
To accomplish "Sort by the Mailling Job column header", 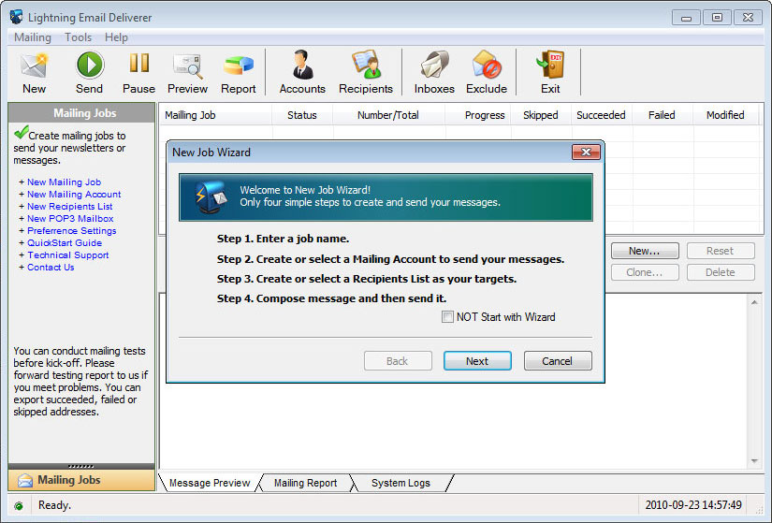I will [215, 115].
